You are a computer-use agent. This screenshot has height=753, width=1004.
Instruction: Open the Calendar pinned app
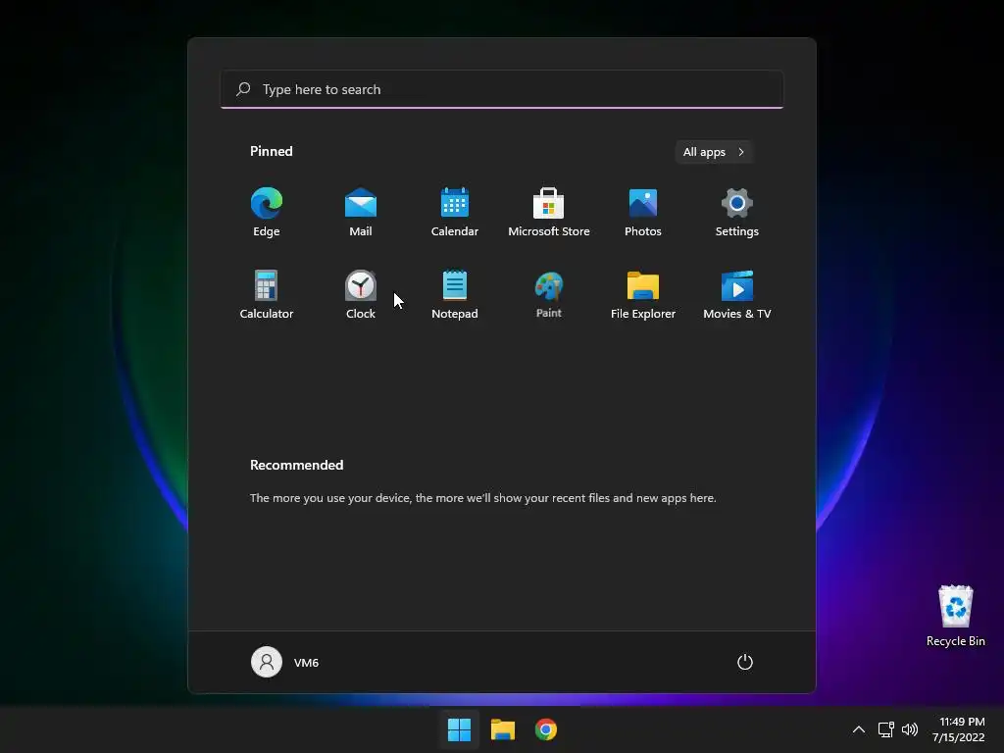click(455, 213)
